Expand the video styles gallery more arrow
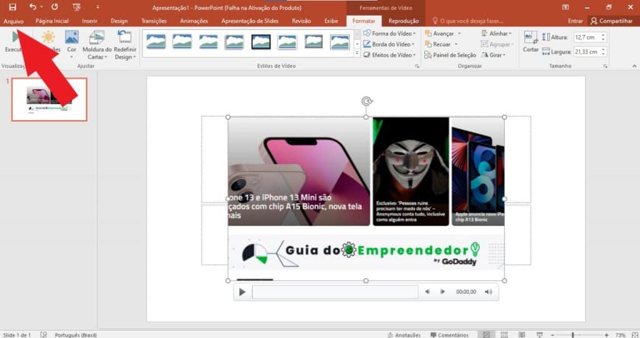 [x=357, y=53]
